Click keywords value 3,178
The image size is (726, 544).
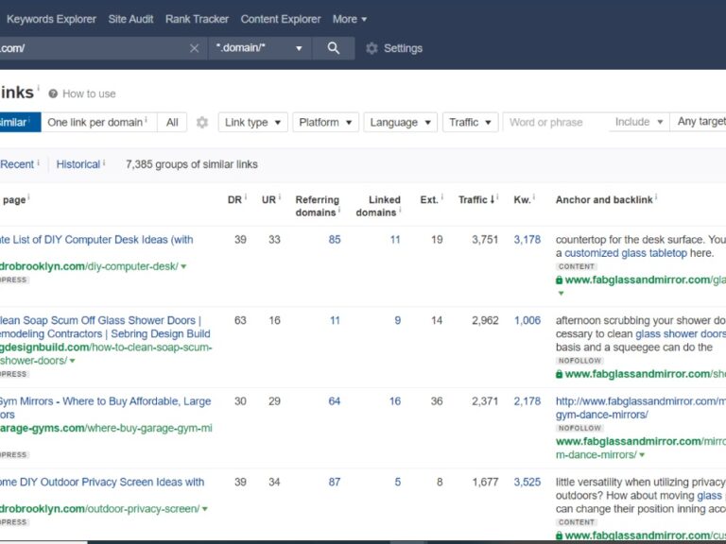click(x=527, y=240)
